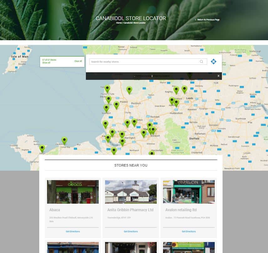Image resolution: width=268 pixels, height=253 pixels.
Task: Open the map pin covering the Liverpool label
Action: pos(108,139)
